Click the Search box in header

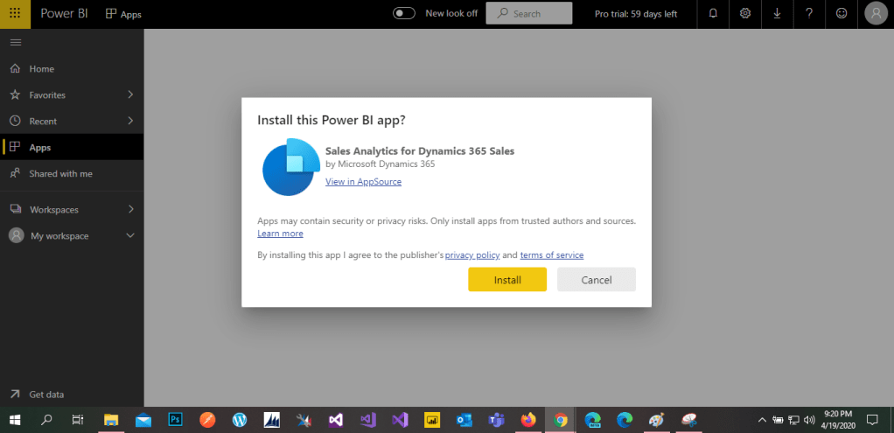tap(529, 14)
